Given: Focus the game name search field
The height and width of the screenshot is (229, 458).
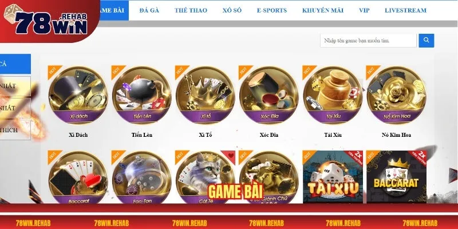Looking at the screenshot, I should (x=368, y=41).
